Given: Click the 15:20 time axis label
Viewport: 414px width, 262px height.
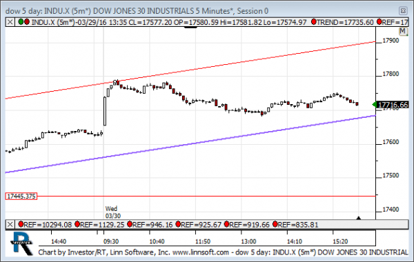Looking at the screenshot, I should [340, 241].
